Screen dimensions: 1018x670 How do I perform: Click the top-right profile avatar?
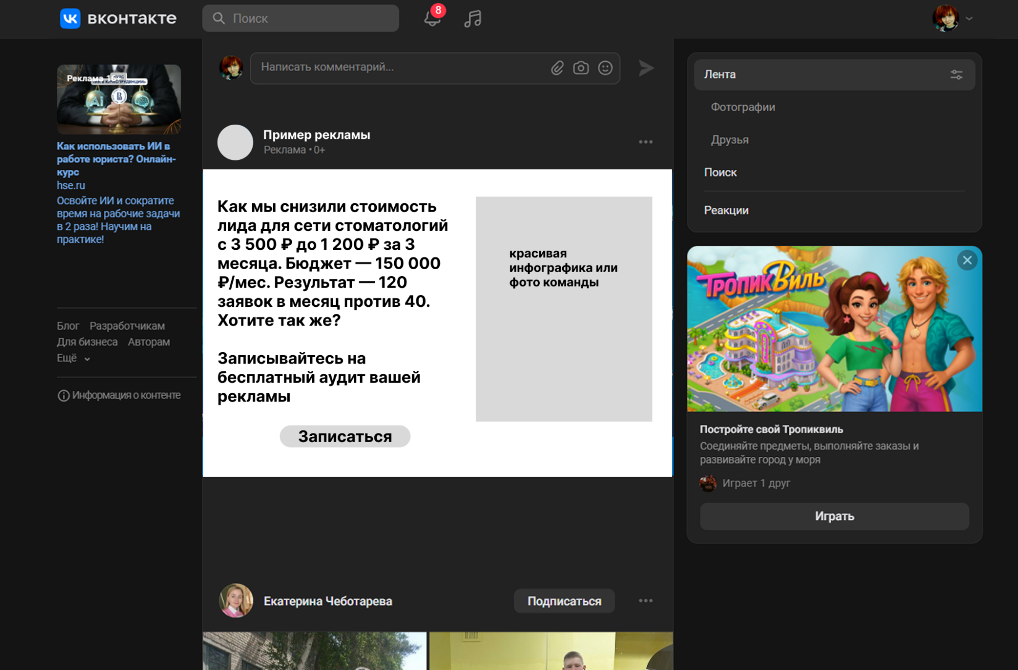coord(946,18)
